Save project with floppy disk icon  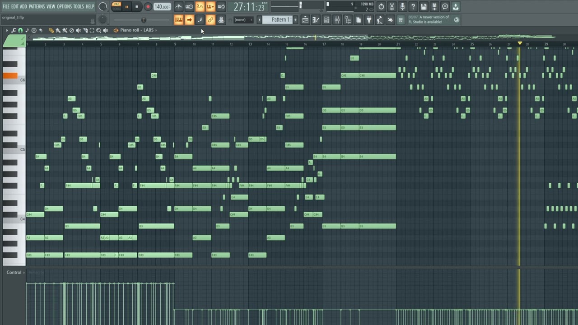[424, 7]
